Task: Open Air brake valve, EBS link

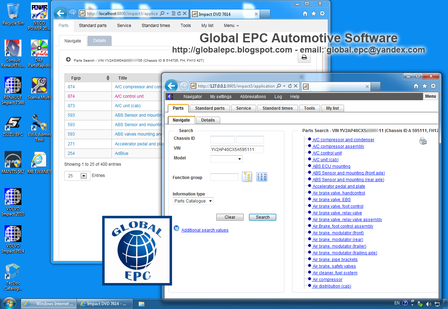Action: (x=331, y=200)
